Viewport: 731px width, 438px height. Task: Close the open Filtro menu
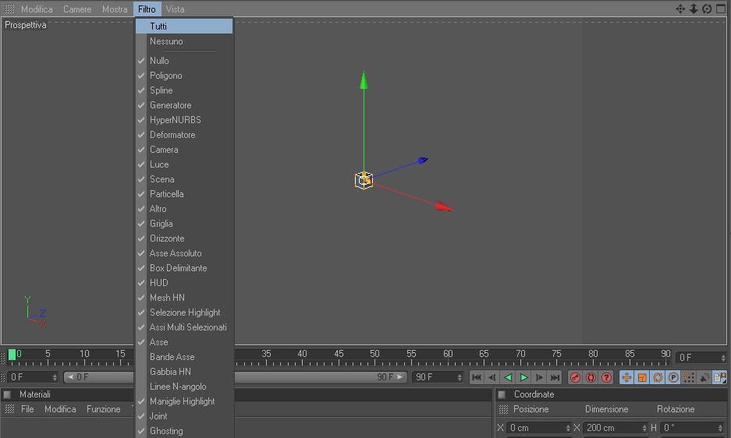[x=147, y=9]
